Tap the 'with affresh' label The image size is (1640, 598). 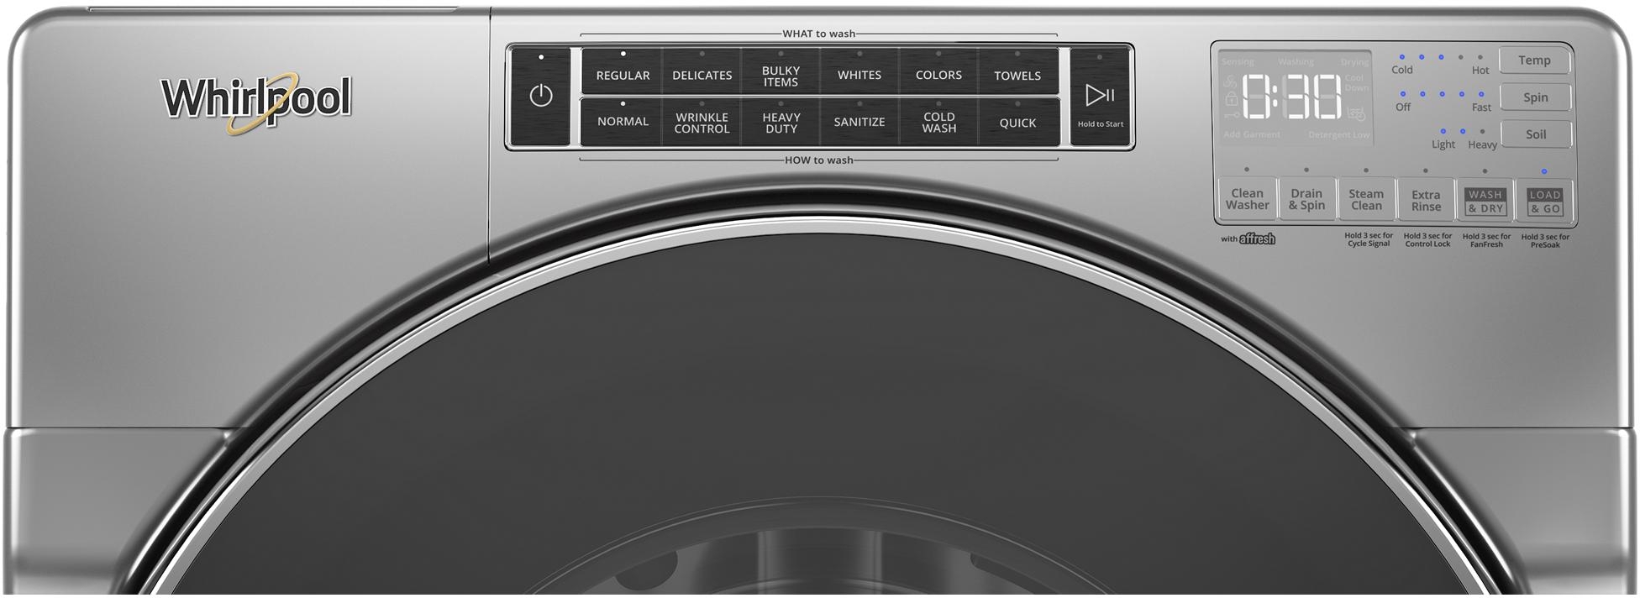(1248, 239)
